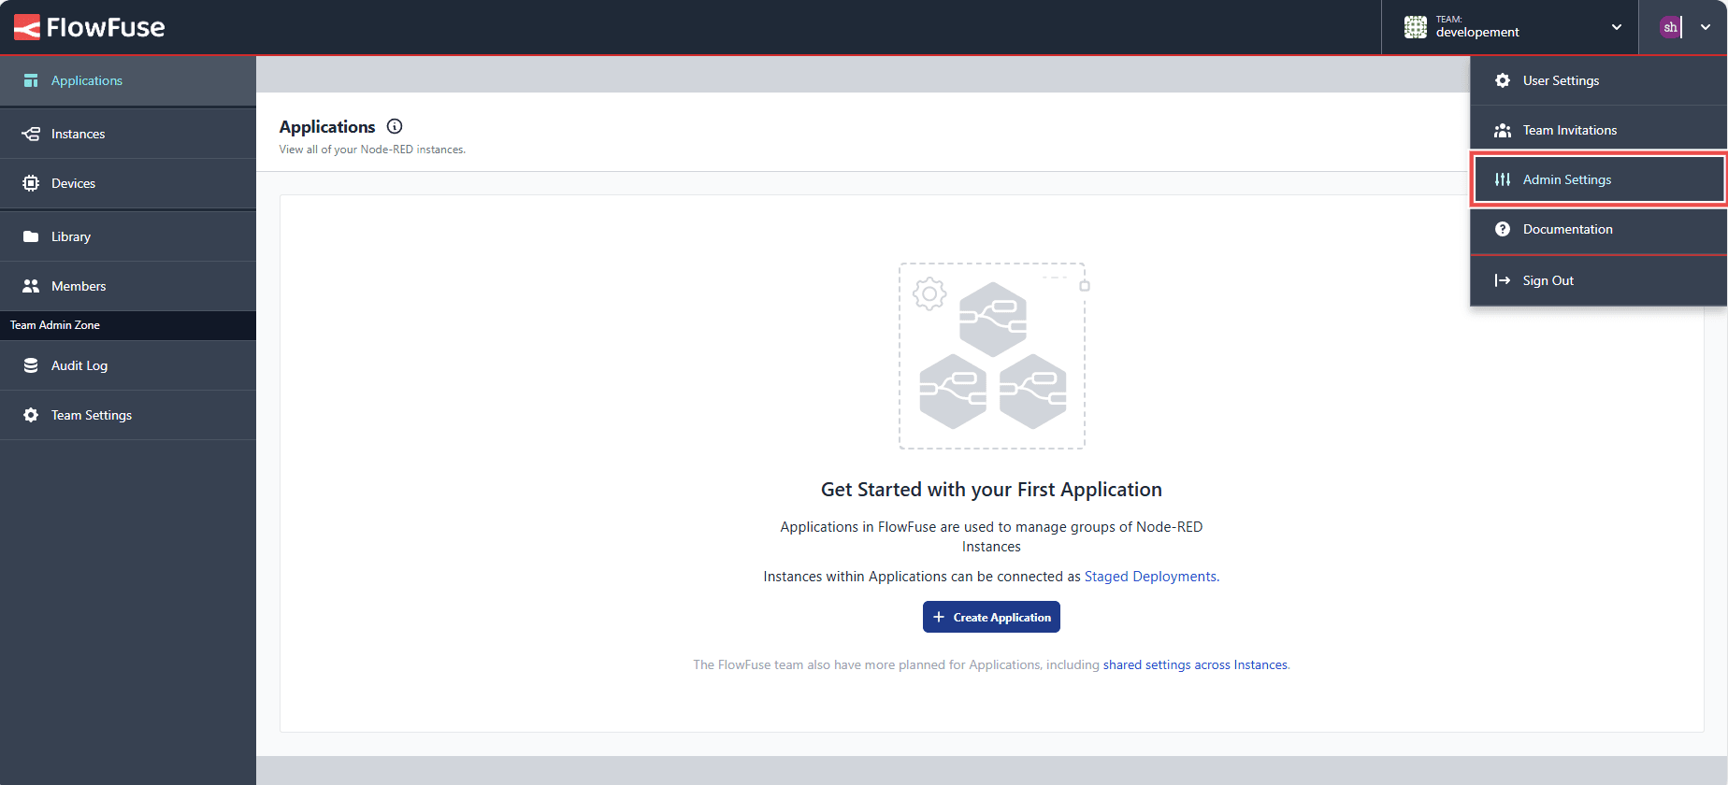Follow the Staged Deployments link

pyautogui.click(x=1150, y=577)
